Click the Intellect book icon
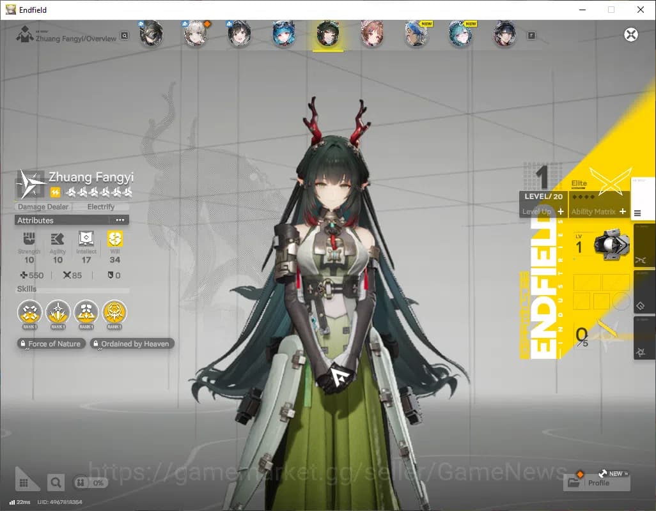656x511 pixels. point(86,239)
